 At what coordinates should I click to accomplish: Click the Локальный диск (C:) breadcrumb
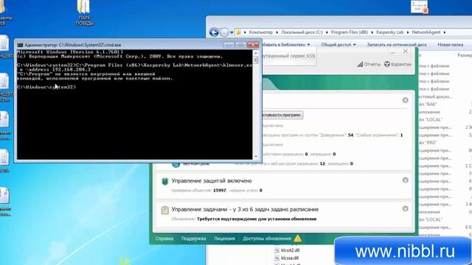[x=302, y=32]
